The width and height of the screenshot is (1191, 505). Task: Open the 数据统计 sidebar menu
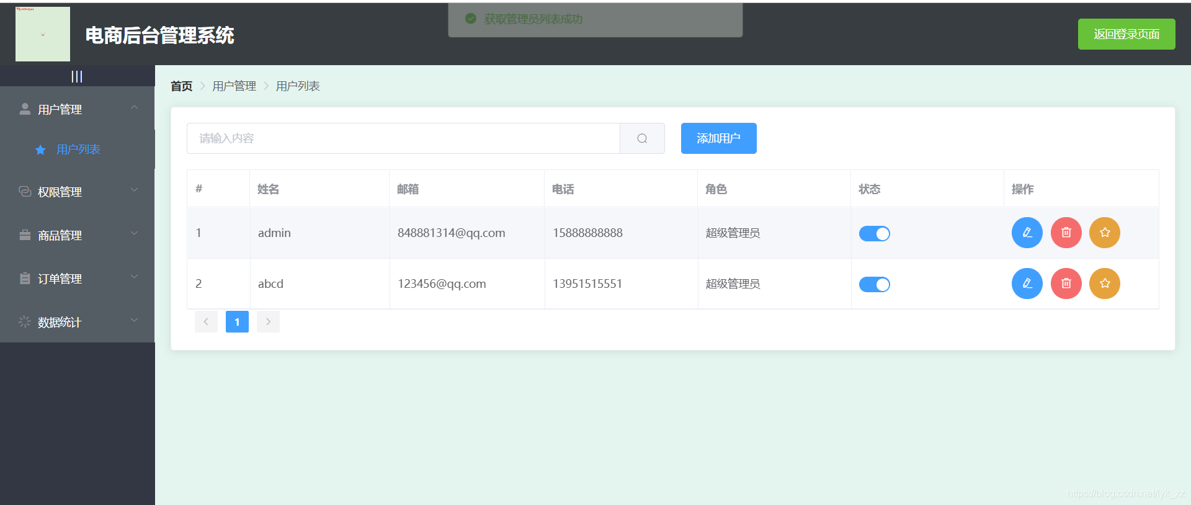coord(78,322)
